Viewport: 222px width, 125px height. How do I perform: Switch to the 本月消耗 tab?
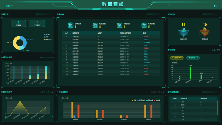[x=193, y=58]
